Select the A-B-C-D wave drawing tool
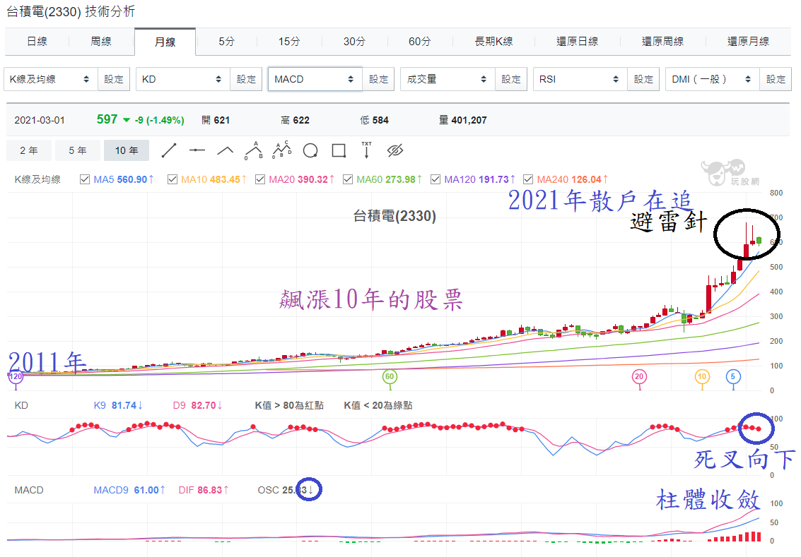Image resolution: width=801 pixels, height=557 pixels. pyautogui.click(x=282, y=150)
